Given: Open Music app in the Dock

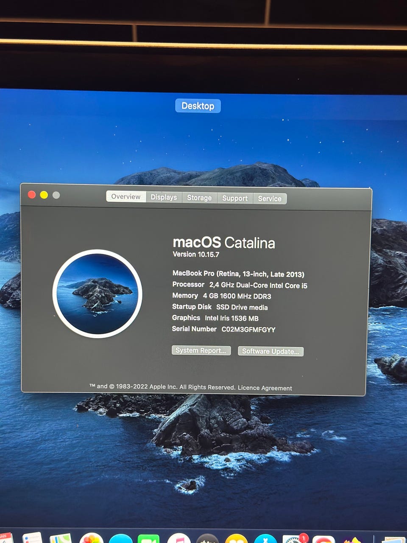Looking at the screenshot, I should pyautogui.click(x=179, y=538).
